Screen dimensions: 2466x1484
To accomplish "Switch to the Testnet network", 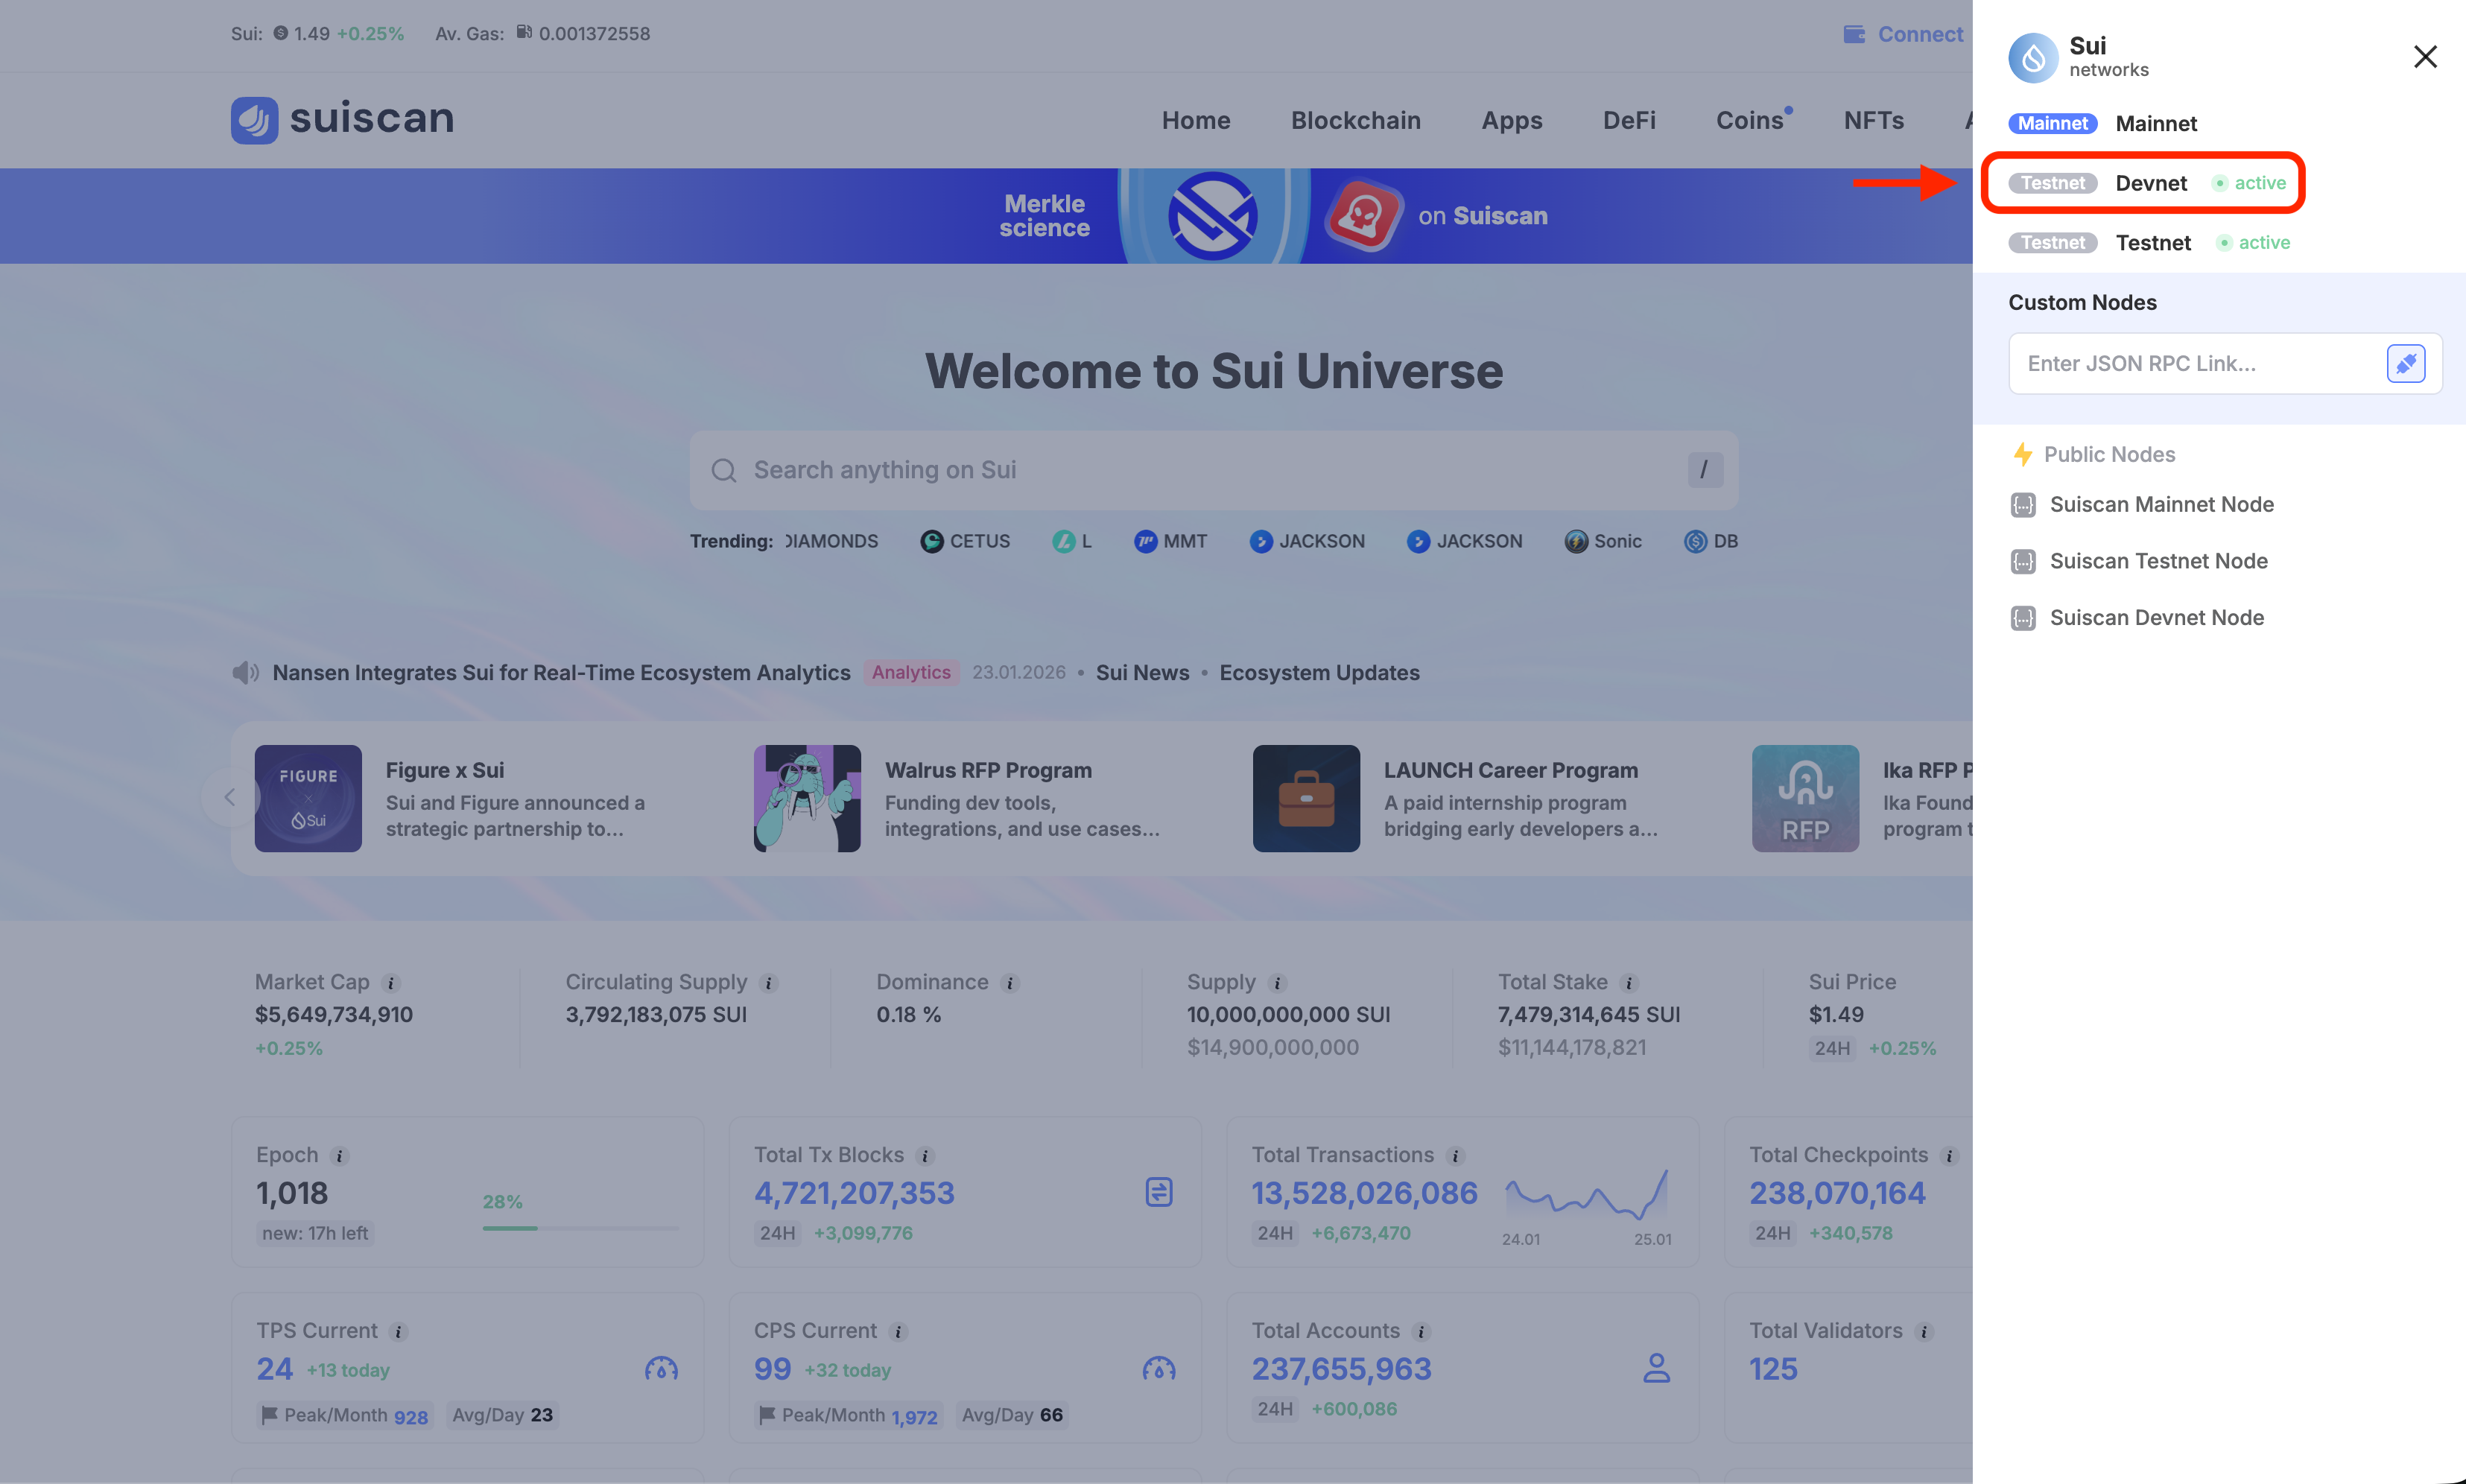I will point(2152,243).
